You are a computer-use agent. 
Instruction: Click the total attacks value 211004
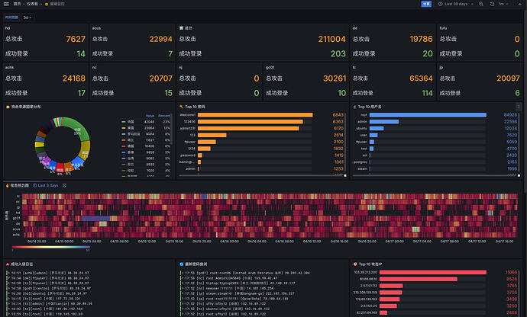(331, 40)
